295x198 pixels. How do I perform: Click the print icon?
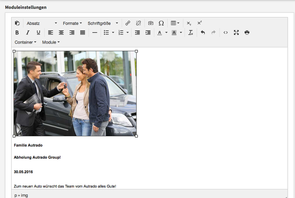click(x=247, y=33)
